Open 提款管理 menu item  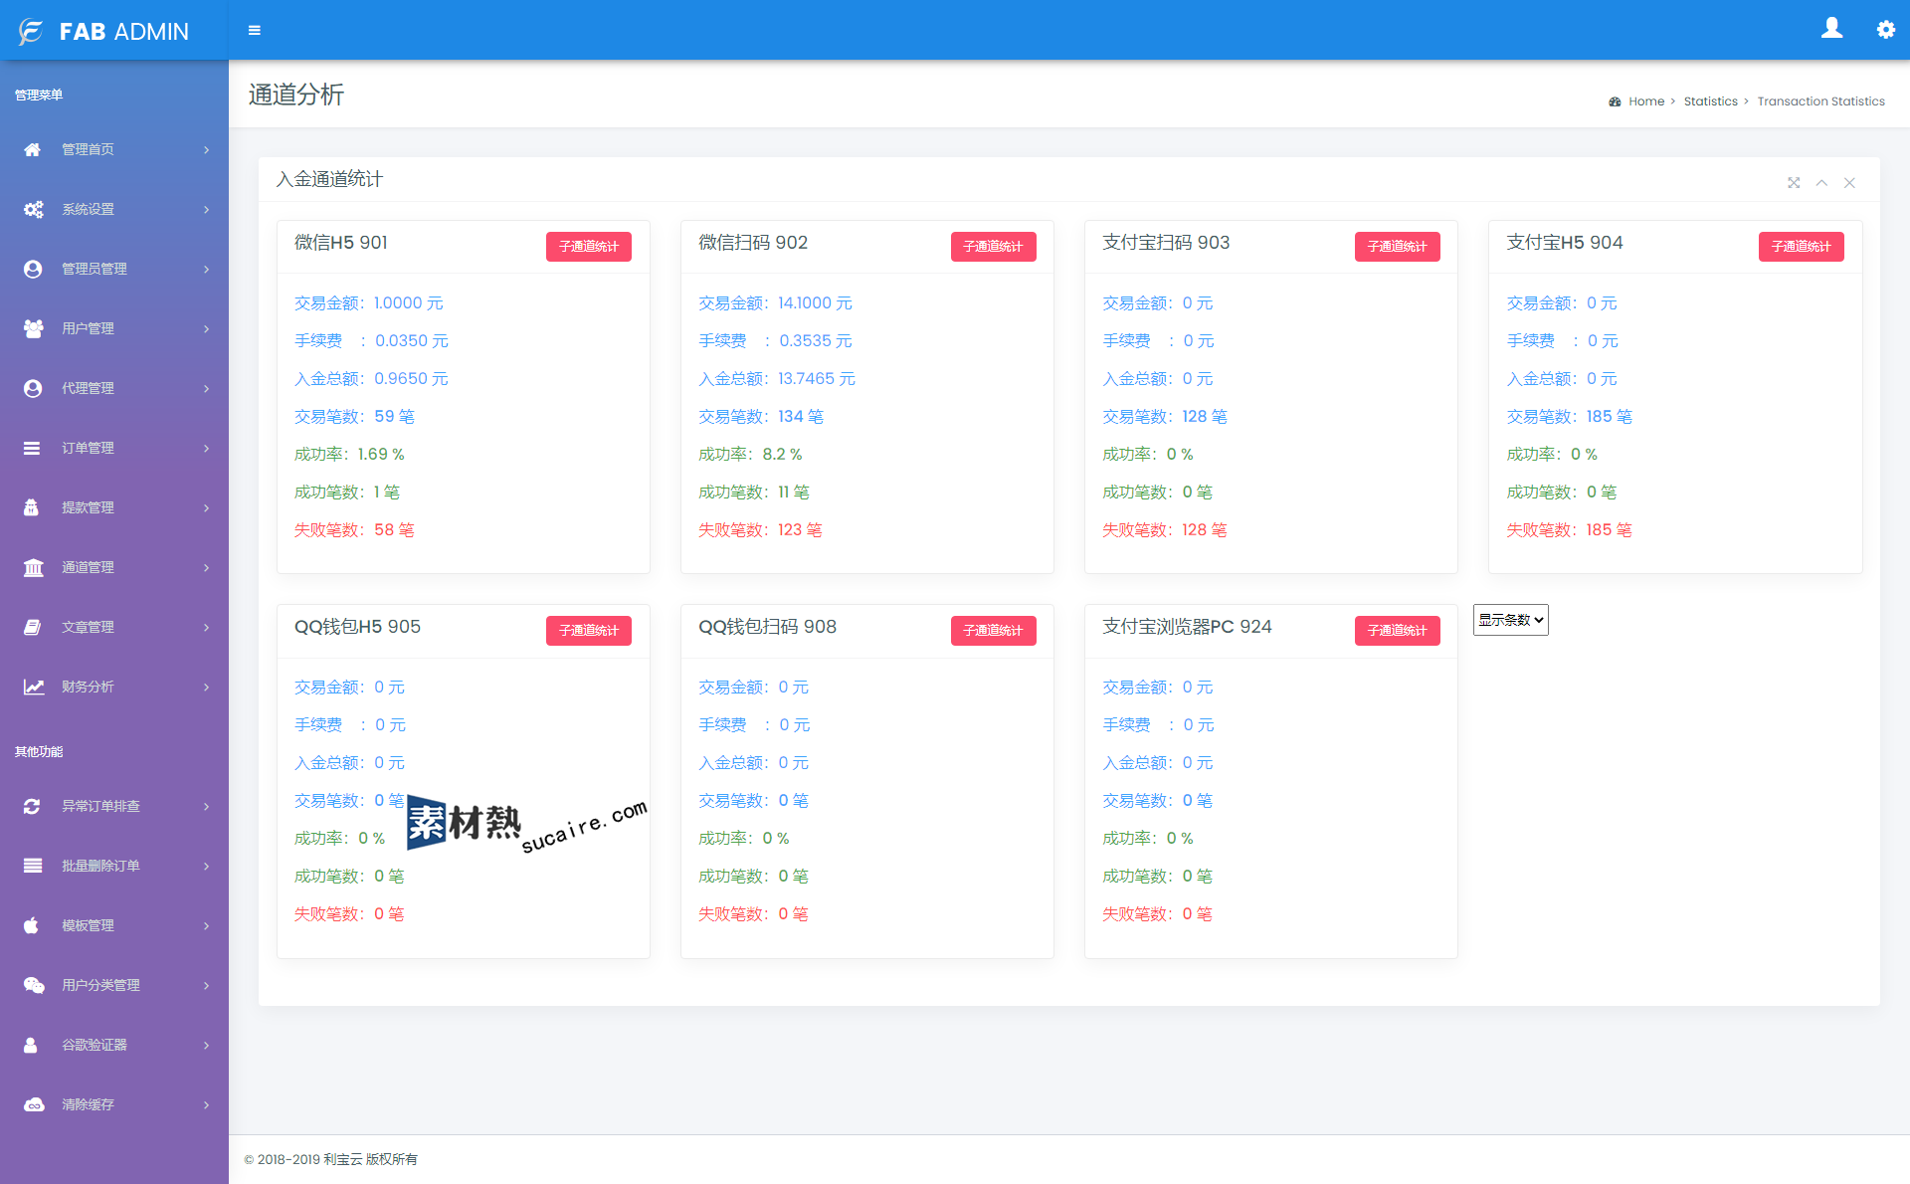114,507
